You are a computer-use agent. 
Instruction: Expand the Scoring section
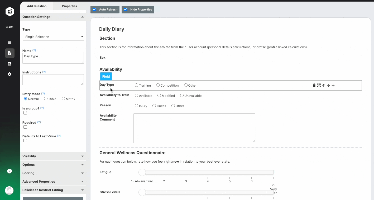pyautogui.click(x=53, y=173)
